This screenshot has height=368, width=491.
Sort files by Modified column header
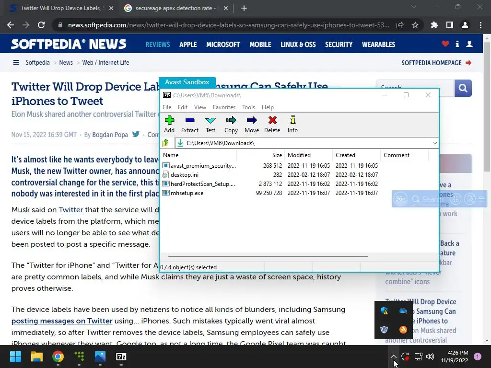click(x=308, y=155)
